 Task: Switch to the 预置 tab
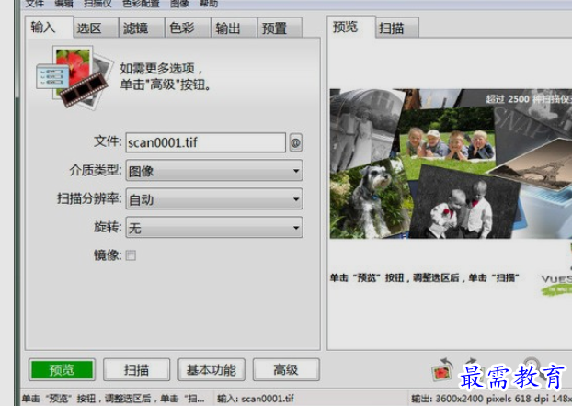point(280,28)
